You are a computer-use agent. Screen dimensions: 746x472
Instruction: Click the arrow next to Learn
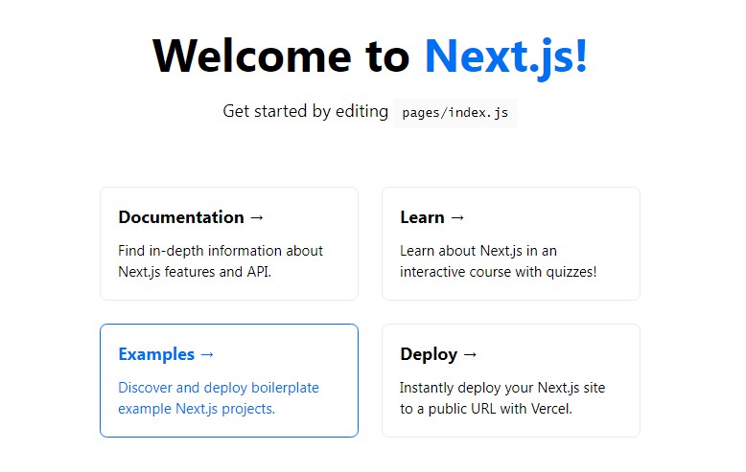(456, 217)
